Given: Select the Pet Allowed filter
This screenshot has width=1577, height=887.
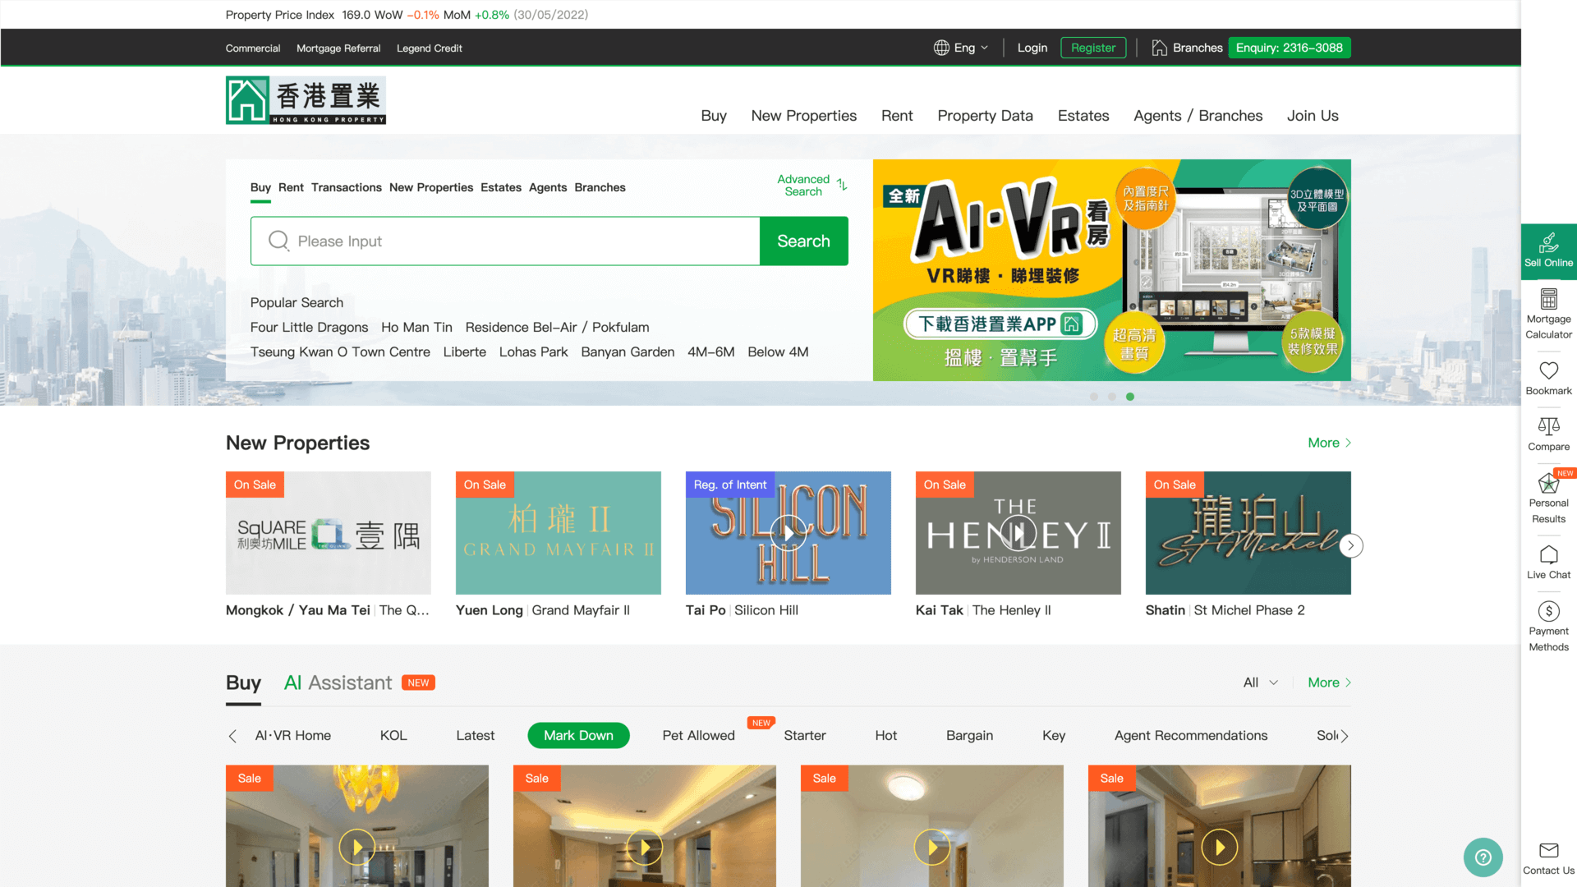Looking at the screenshot, I should coord(698,736).
